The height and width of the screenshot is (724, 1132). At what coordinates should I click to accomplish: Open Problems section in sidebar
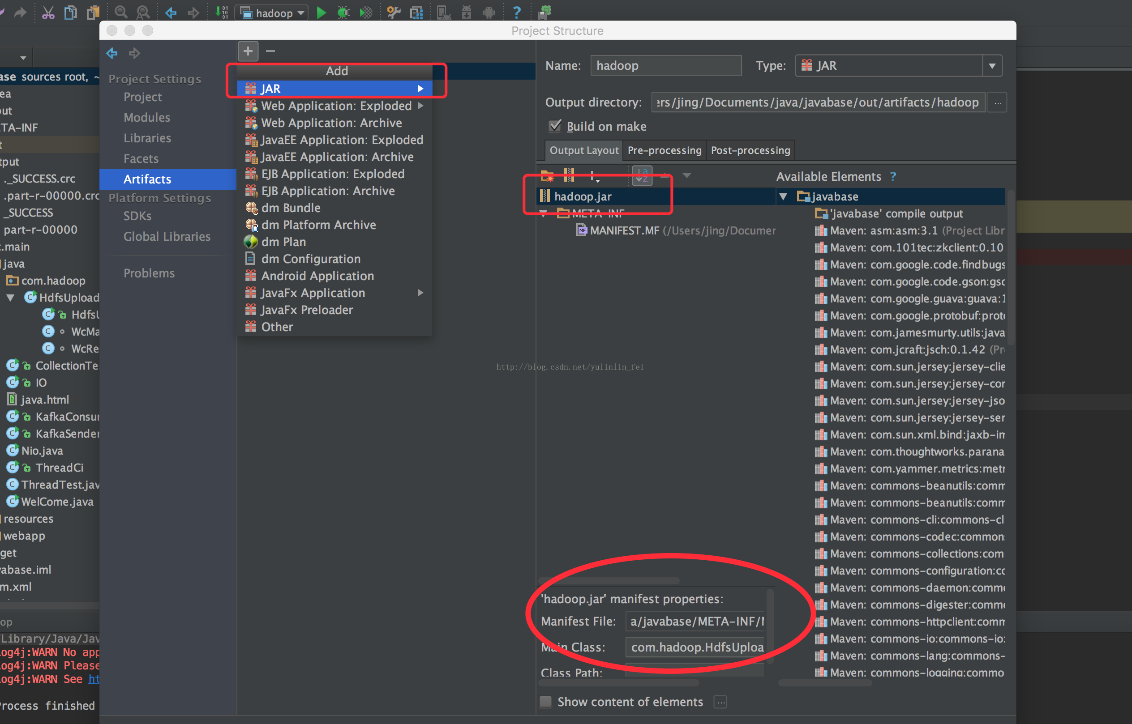coord(149,273)
